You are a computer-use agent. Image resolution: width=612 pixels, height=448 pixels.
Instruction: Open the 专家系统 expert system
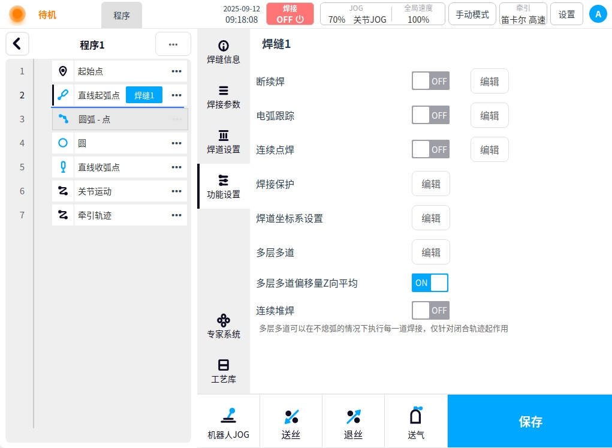tap(224, 326)
